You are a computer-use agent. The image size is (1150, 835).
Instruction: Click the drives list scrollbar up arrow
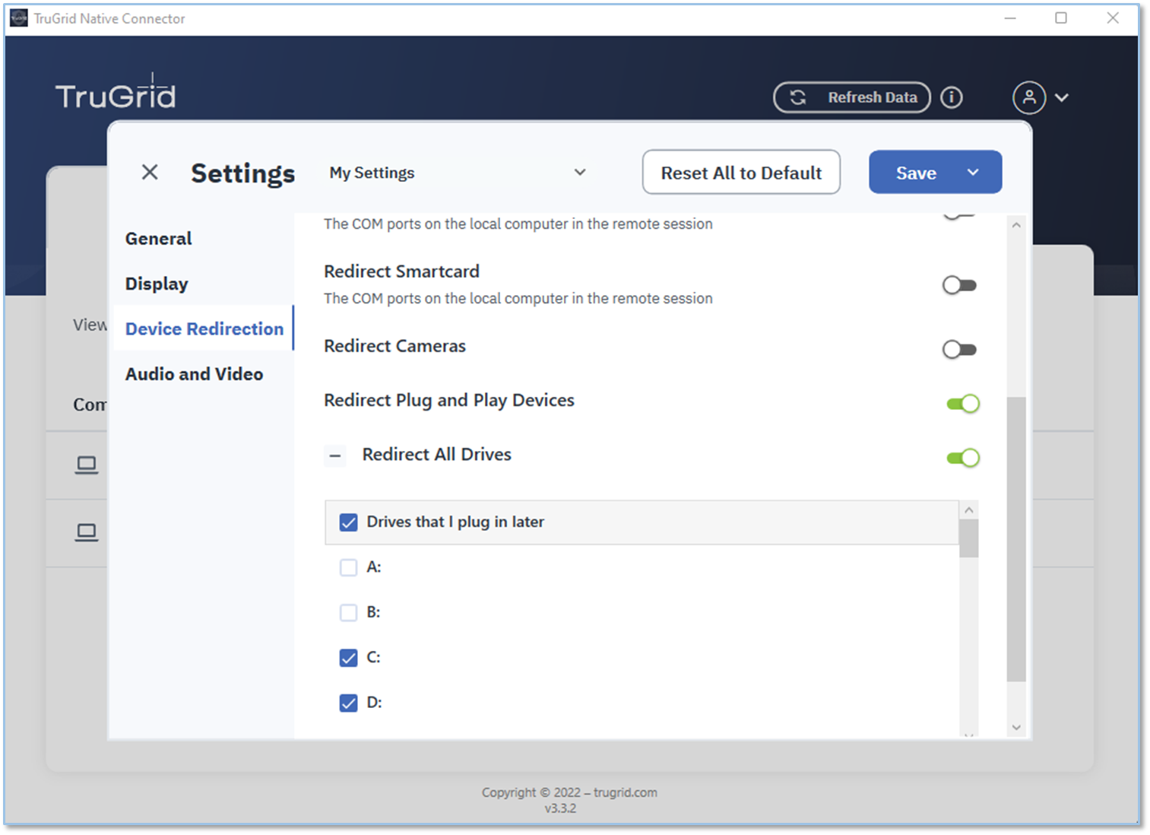click(x=968, y=510)
